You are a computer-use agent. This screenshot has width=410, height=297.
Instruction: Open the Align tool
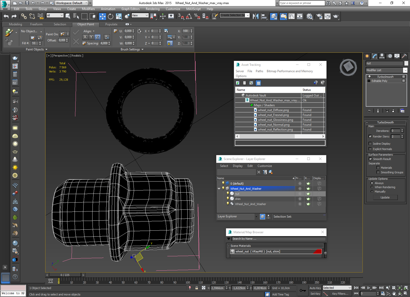(264, 16)
